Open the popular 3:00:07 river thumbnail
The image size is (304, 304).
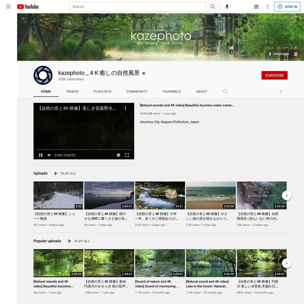(261, 263)
